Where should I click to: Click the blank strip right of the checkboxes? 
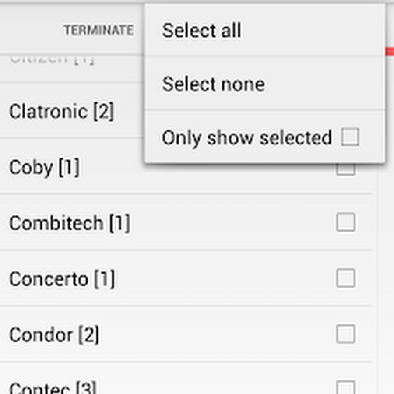click(384, 263)
